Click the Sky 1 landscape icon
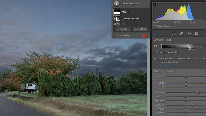The width and height of the screenshot is (206, 116). coord(118,24)
